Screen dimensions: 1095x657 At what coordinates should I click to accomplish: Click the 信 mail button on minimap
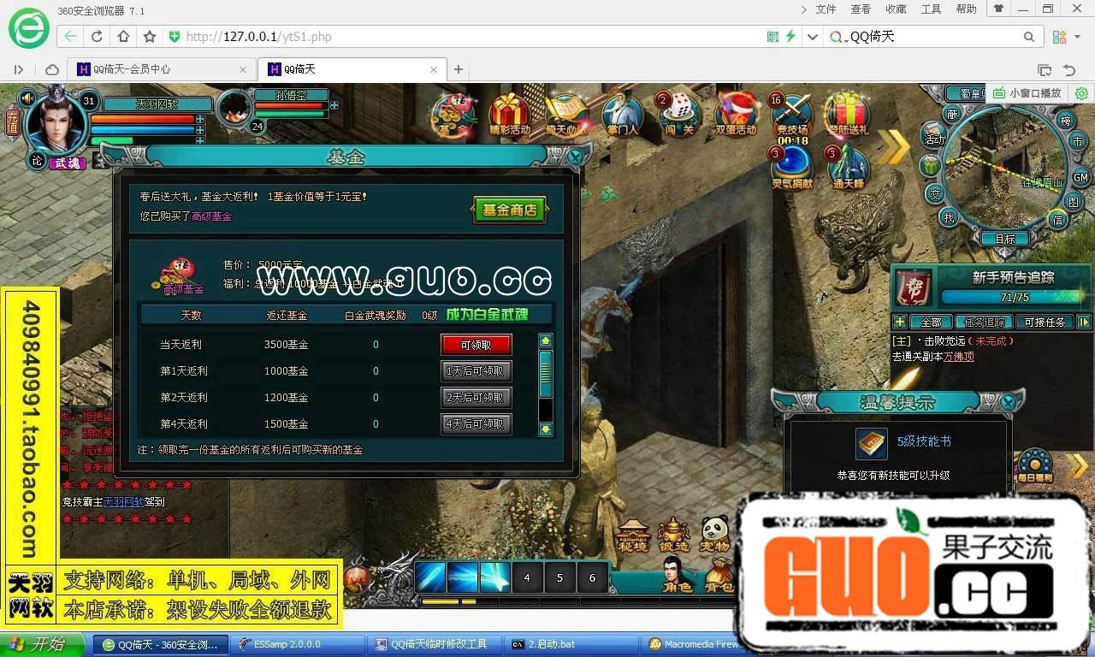point(1058,220)
